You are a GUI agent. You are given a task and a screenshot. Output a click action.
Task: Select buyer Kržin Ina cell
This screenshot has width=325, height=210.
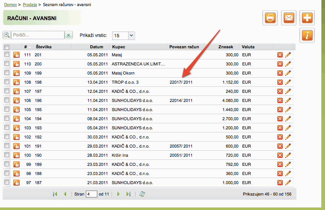point(120,155)
